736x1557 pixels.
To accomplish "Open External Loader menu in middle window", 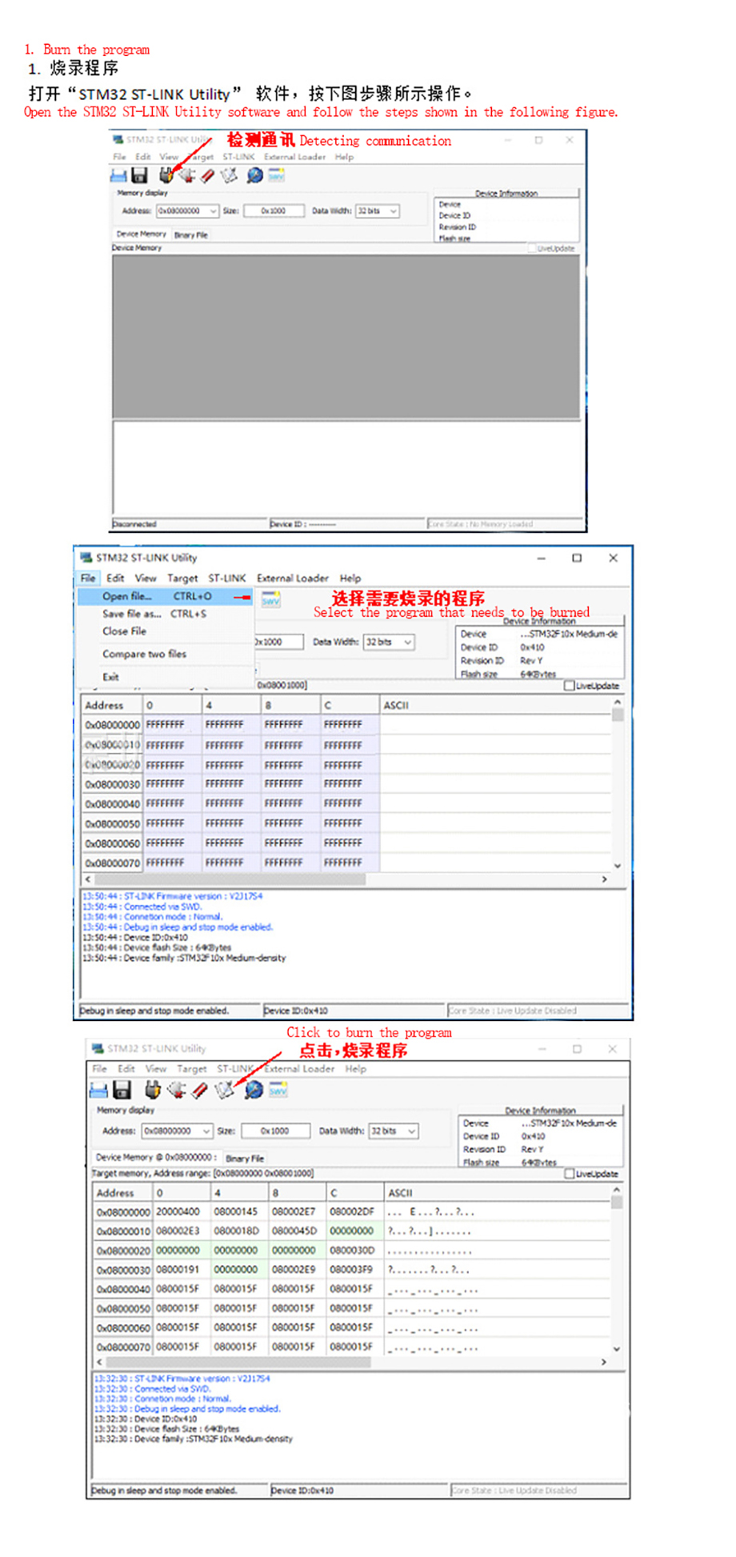I will [293, 578].
